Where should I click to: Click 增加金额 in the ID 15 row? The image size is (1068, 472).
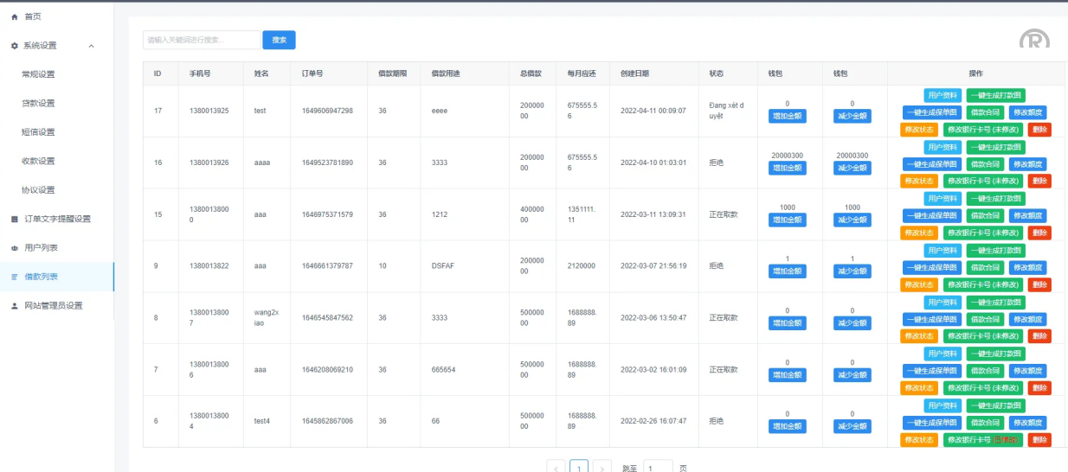(787, 220)
